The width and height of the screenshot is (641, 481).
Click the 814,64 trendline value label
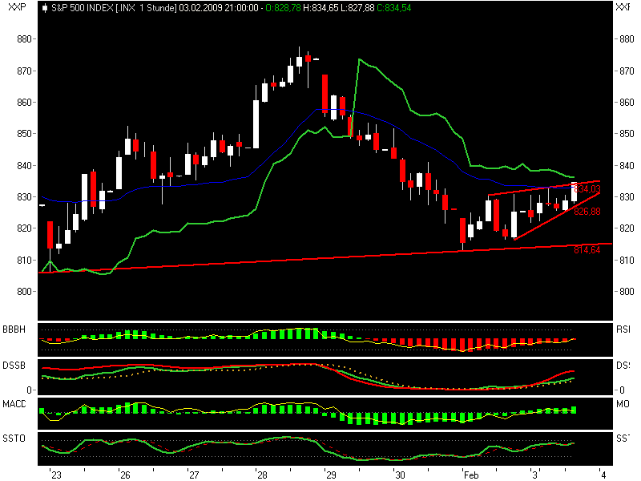(587, 249)
